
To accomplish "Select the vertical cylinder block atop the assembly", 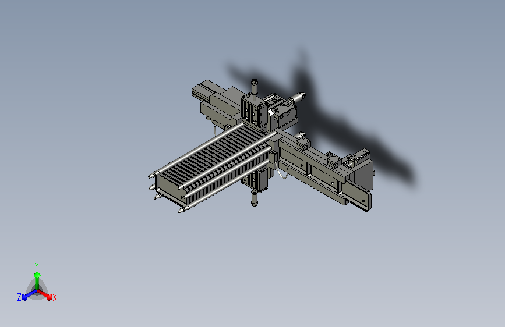I will pos(253,111).
